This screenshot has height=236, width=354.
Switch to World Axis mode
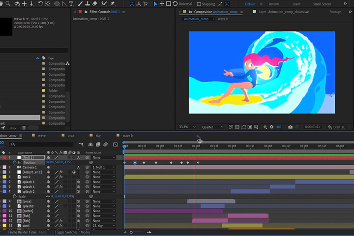(x=139, y=4)
